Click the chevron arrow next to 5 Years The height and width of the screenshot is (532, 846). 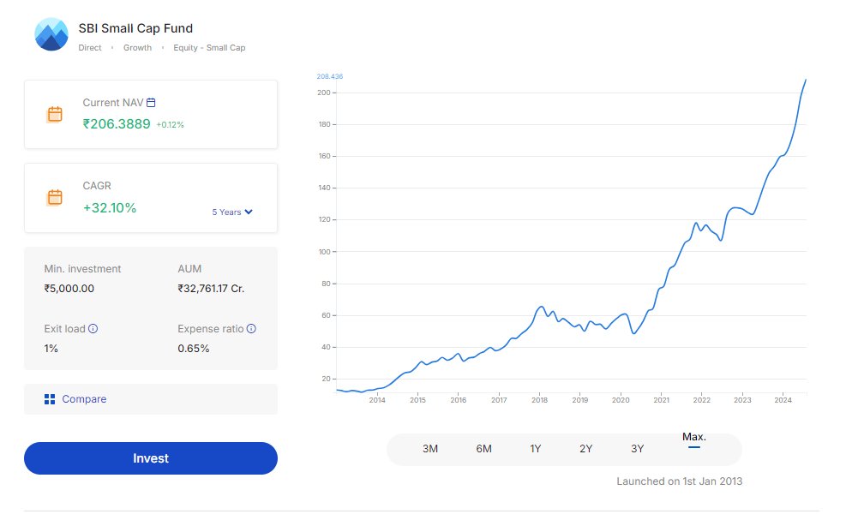pos(249,212)
